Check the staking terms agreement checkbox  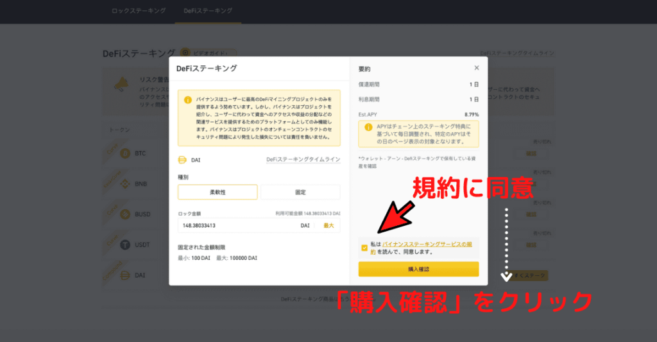click(x=364, y=248)
